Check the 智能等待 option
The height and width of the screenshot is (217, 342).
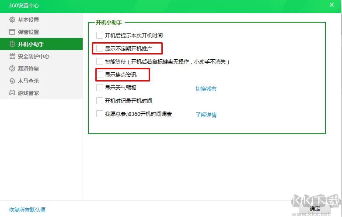100,61
